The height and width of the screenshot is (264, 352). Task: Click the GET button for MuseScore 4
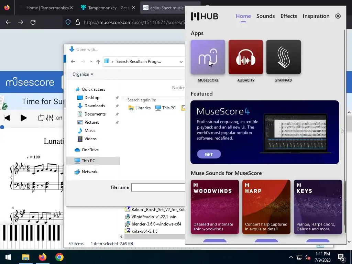(x=209, y=154)
